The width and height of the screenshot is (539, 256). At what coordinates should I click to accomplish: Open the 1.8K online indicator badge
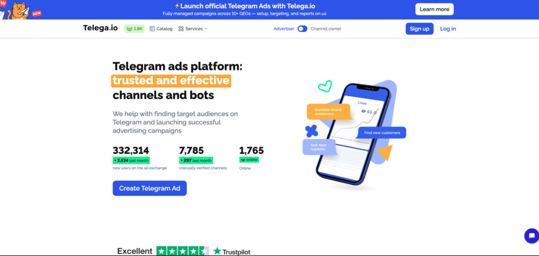pos(135,29)
